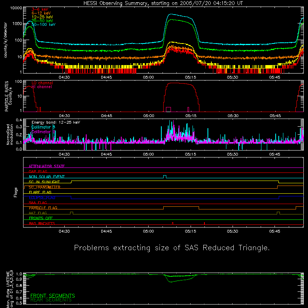Click the HI channel legend label
Screen dimensions: 308x308
click(x=42, y=87)
